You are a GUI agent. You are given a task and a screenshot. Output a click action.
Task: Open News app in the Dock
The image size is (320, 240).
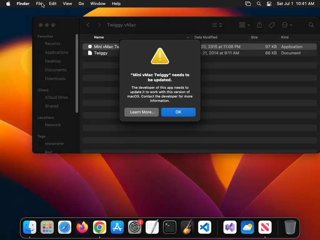pos(265,227)
